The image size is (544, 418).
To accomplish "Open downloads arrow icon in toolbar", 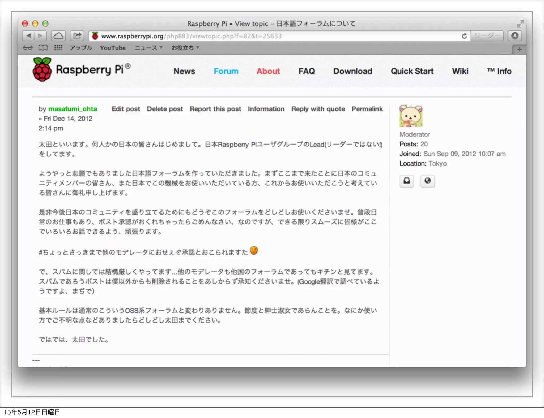I will click(515, 36).
